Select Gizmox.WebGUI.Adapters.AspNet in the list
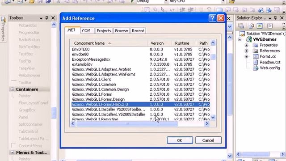 (x=140, y=69)
